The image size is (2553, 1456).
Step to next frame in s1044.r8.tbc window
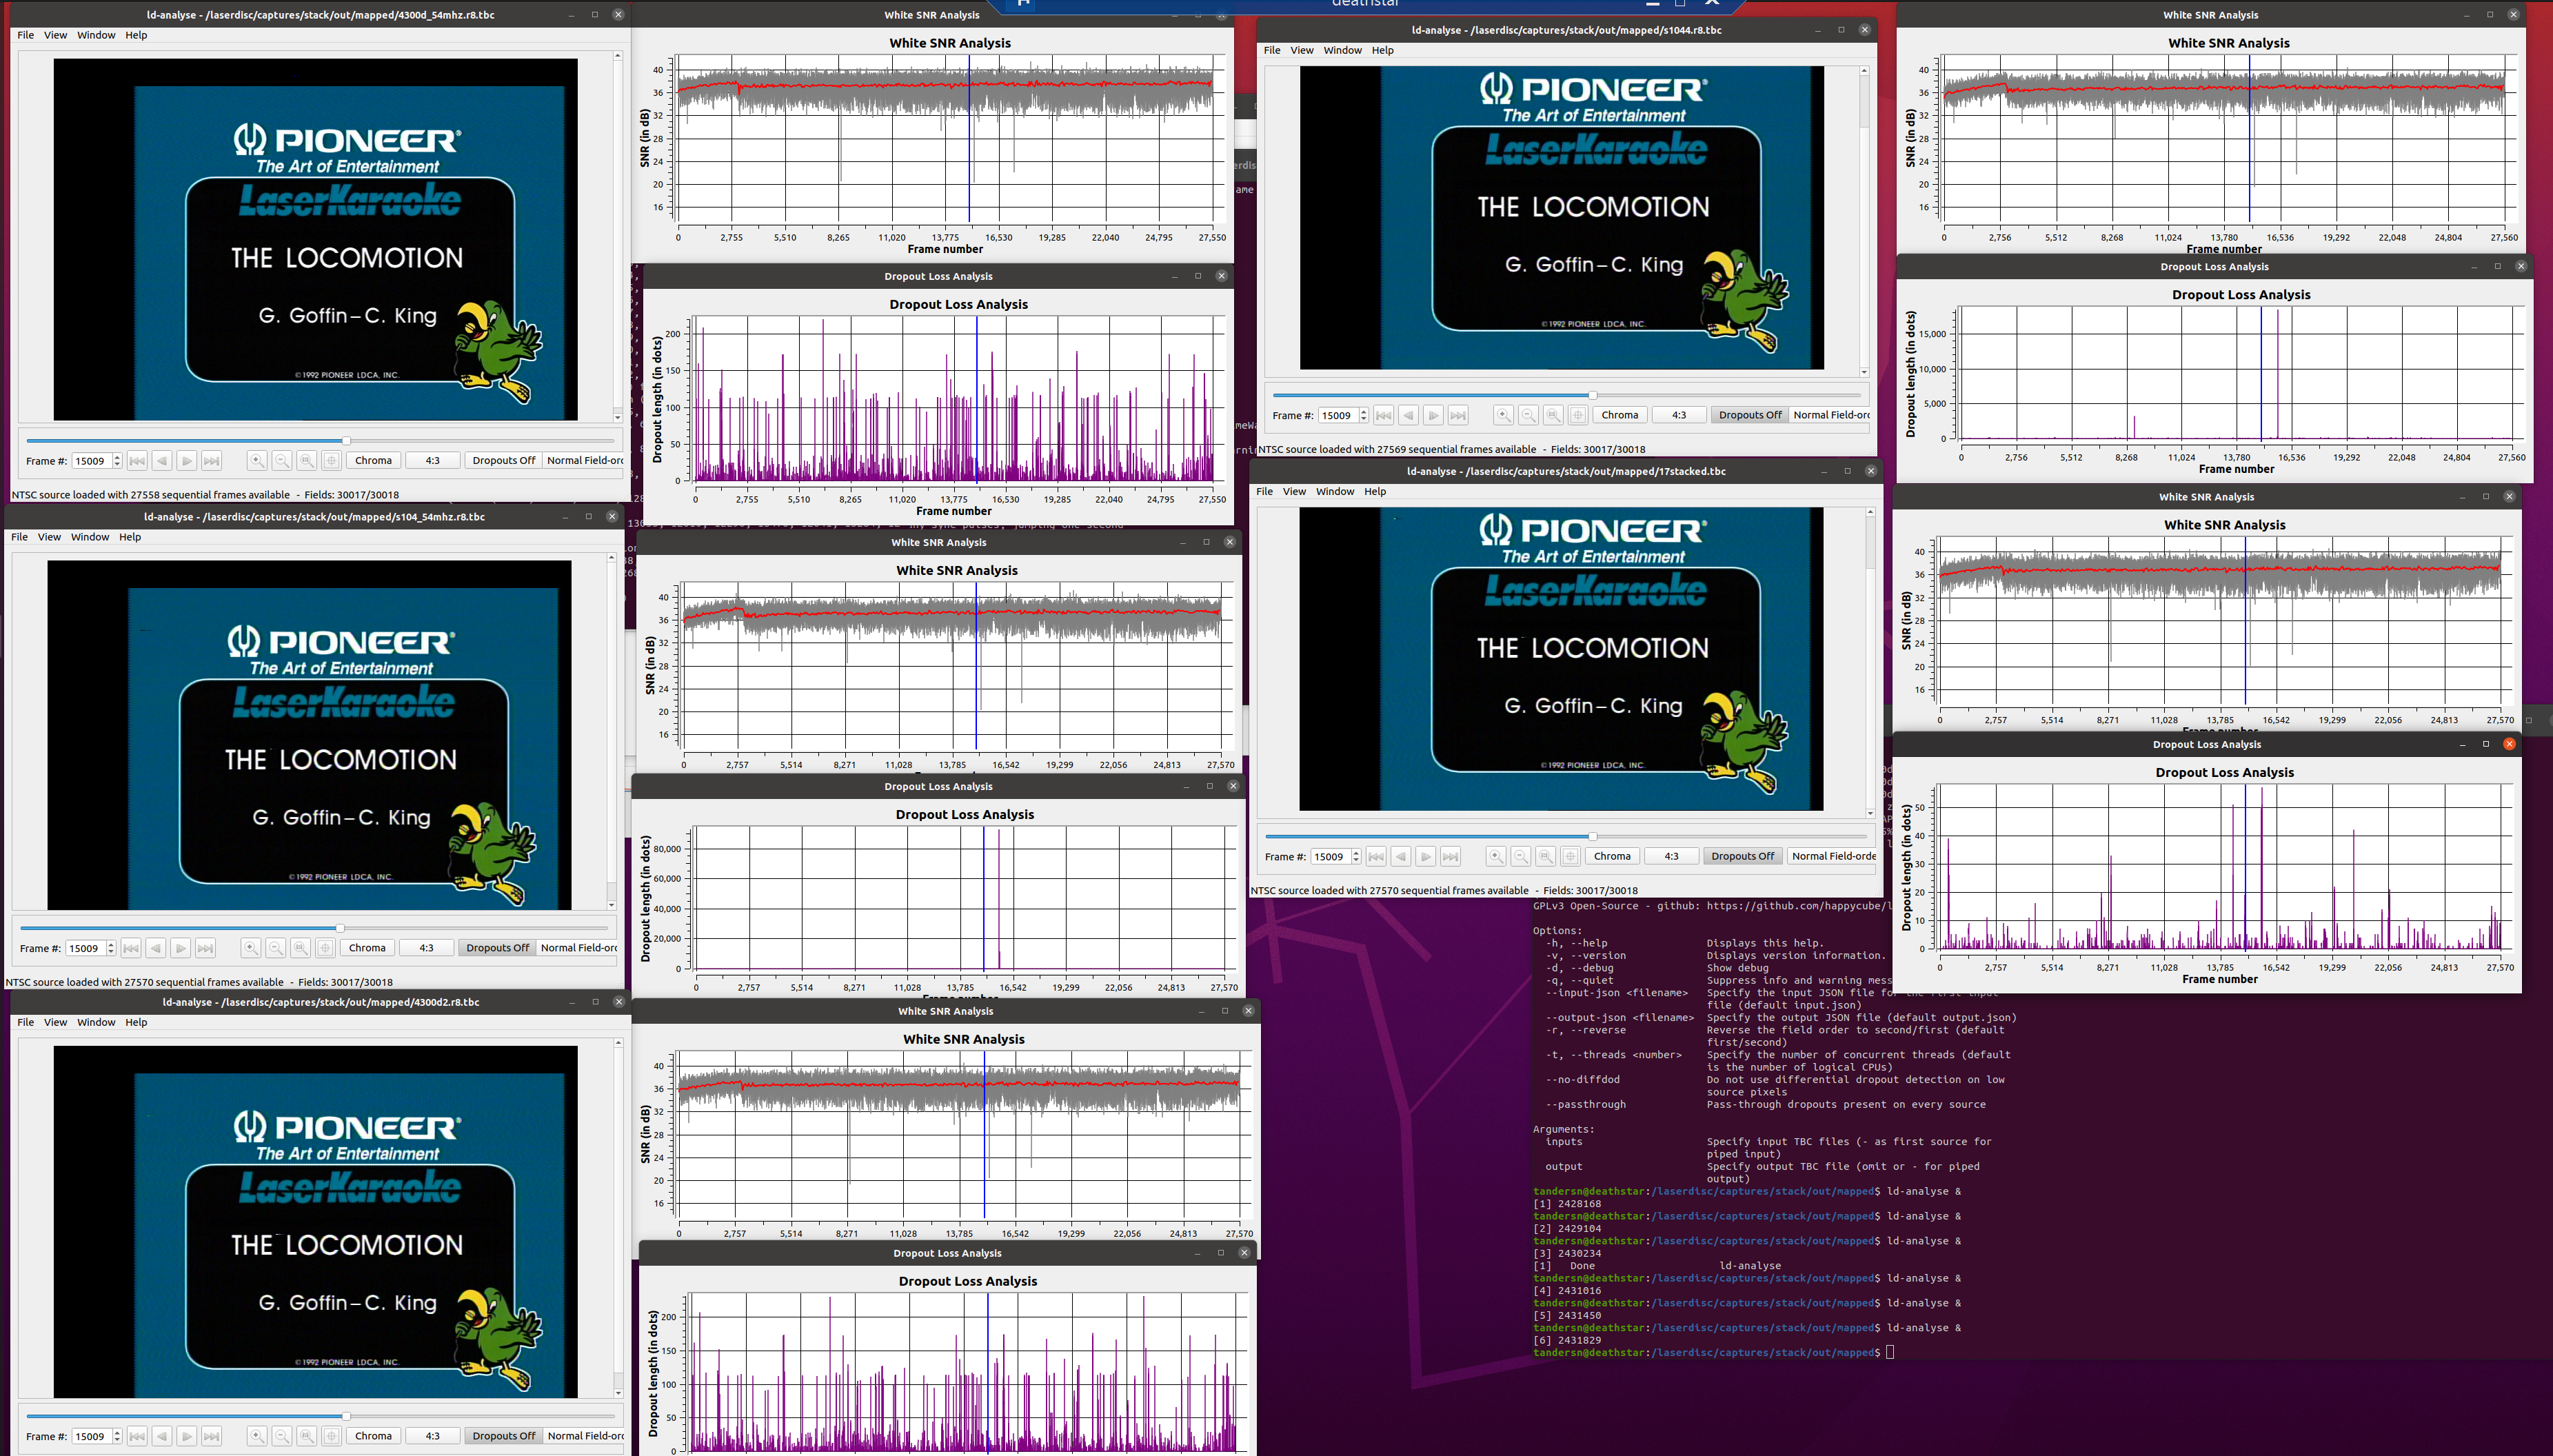pyautogui.click(x=1434, y=415)
